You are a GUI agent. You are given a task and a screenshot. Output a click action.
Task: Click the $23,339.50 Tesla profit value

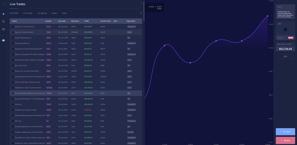coord(88,32)
